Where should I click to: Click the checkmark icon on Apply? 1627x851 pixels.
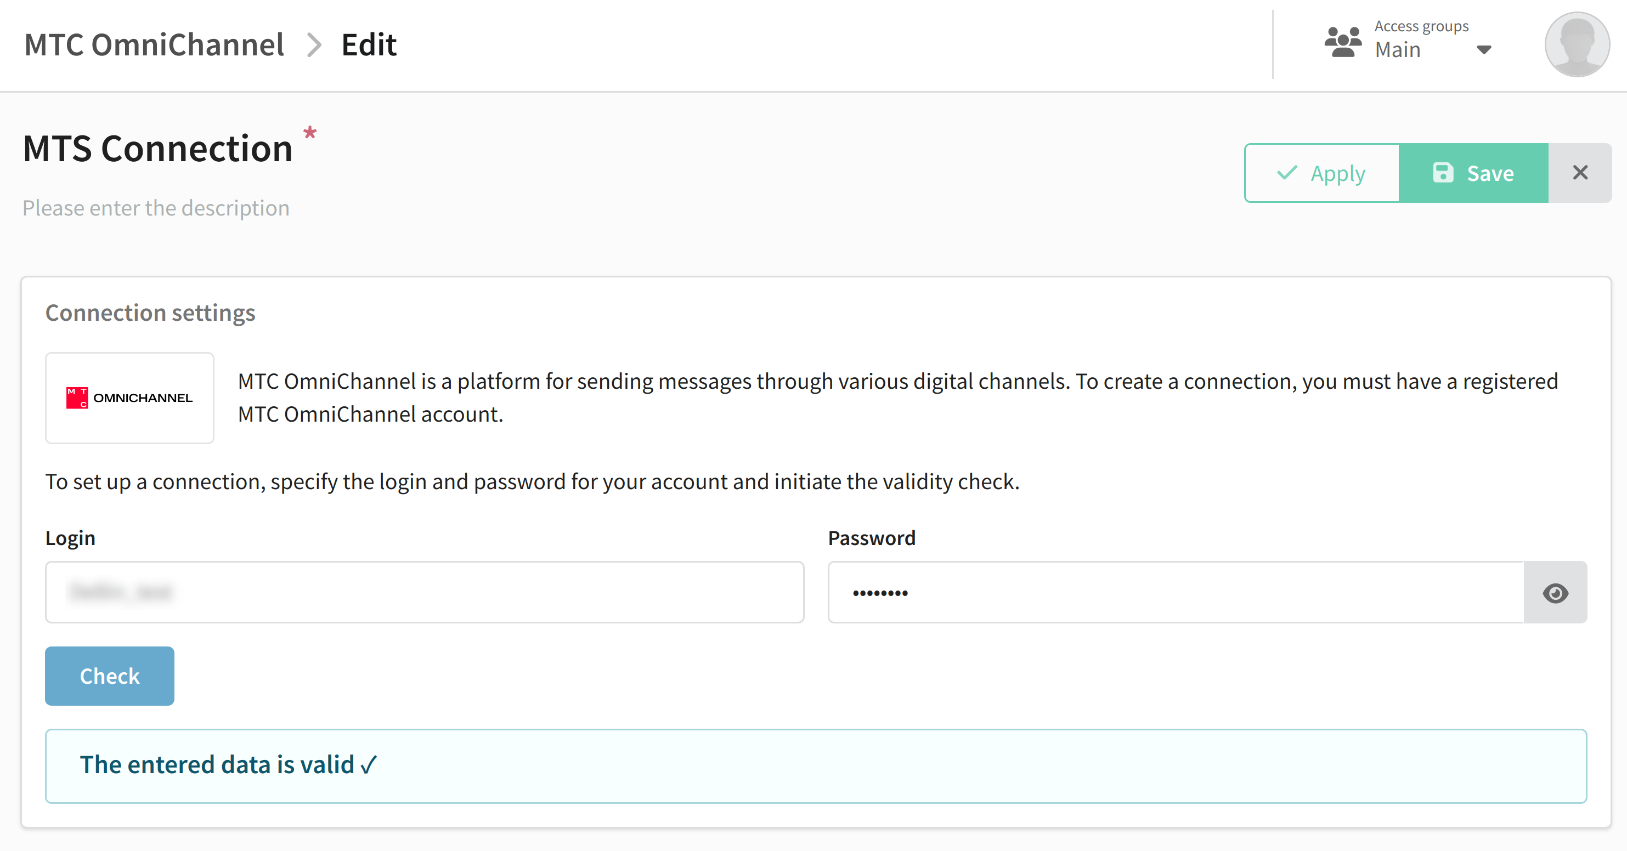pos(1287,172)
